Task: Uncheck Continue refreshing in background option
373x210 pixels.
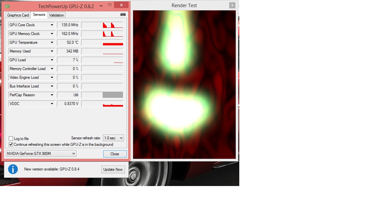Action: click(x=11, y=145)
